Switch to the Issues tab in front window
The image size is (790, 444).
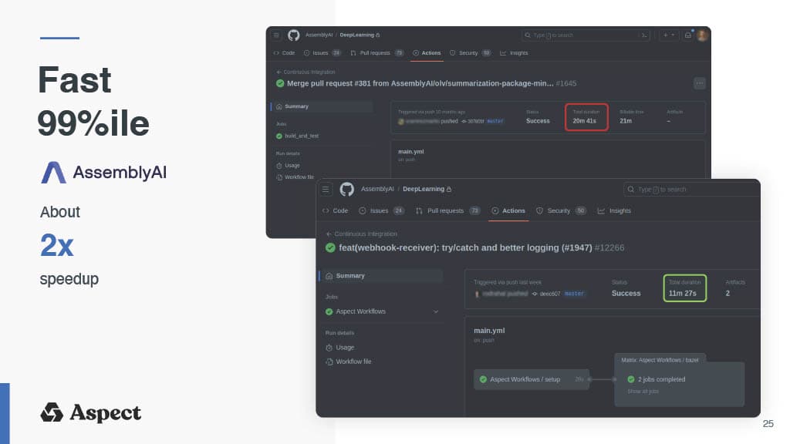[x=381, y=211]
